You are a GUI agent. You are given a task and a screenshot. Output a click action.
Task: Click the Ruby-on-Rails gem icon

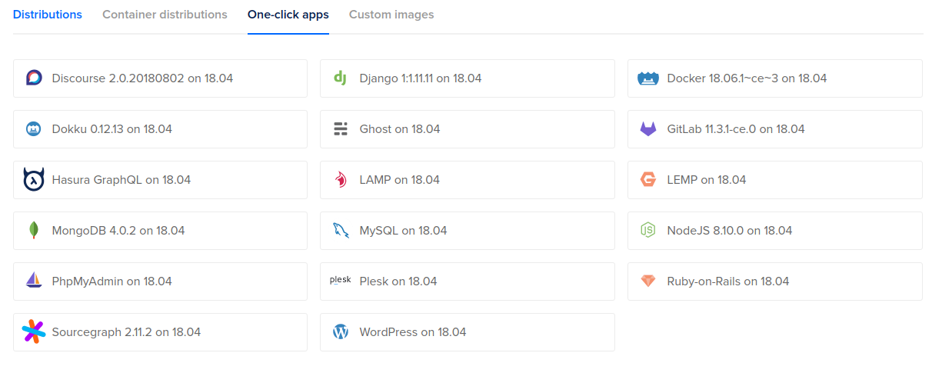pyautogui.click(x=648, y=281)
